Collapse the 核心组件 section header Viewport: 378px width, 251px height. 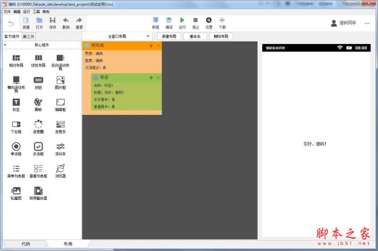point(42,45)
